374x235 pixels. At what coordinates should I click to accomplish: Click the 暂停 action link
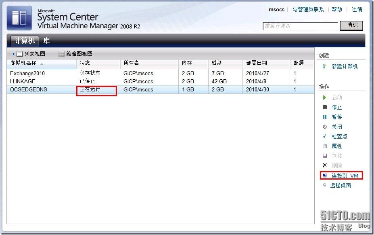[x=337, y=117]
